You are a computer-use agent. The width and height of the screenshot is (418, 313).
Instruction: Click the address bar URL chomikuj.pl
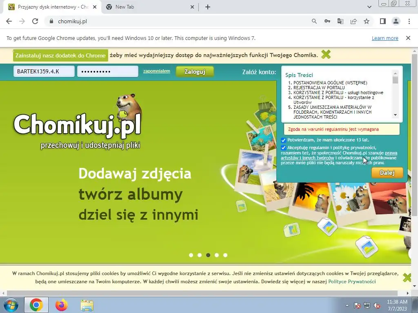72,21
